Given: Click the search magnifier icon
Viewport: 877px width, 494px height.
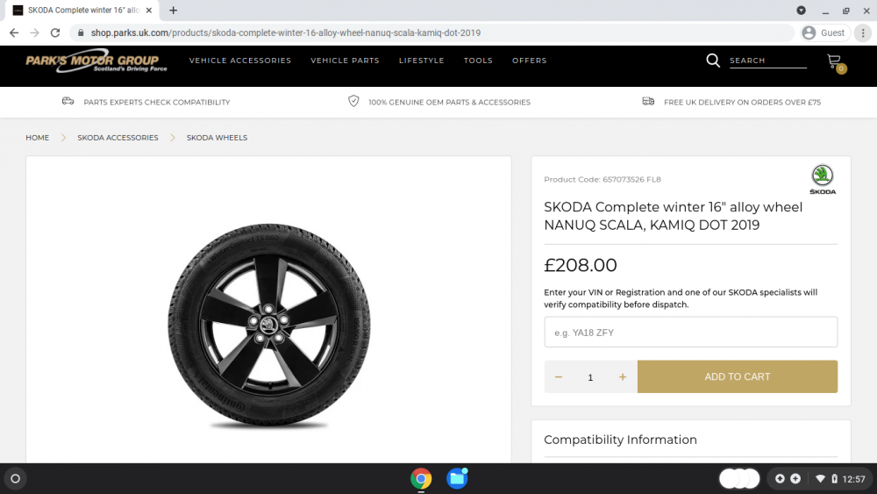Looking at the screenshot, I should pyautogui.click(x=712, y=61).
